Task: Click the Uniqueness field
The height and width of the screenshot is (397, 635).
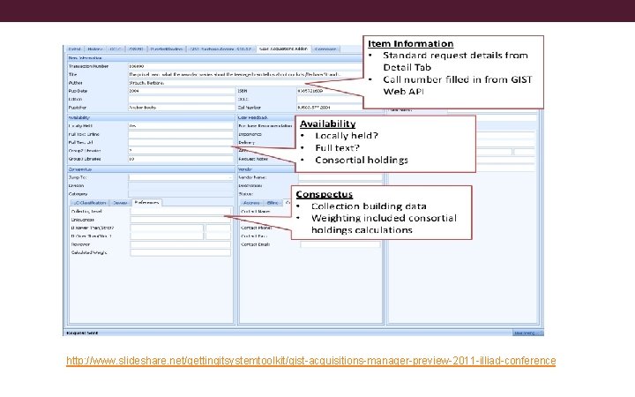Action: [x=180, y=220]
